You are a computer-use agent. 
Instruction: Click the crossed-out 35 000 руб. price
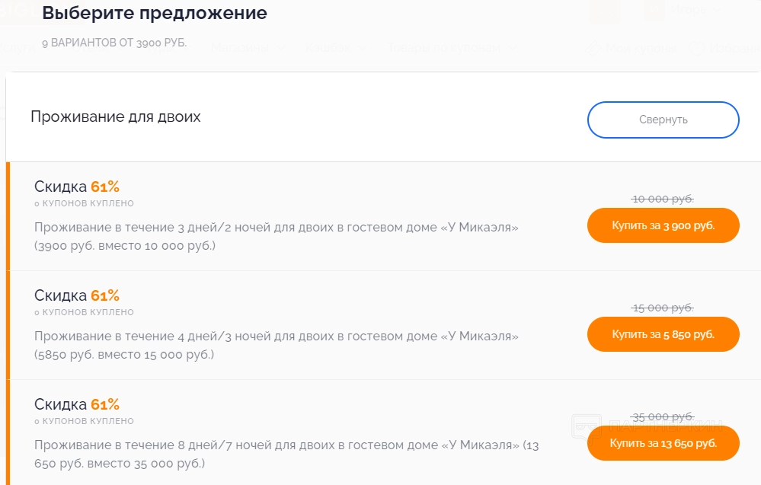pos(663,416)
